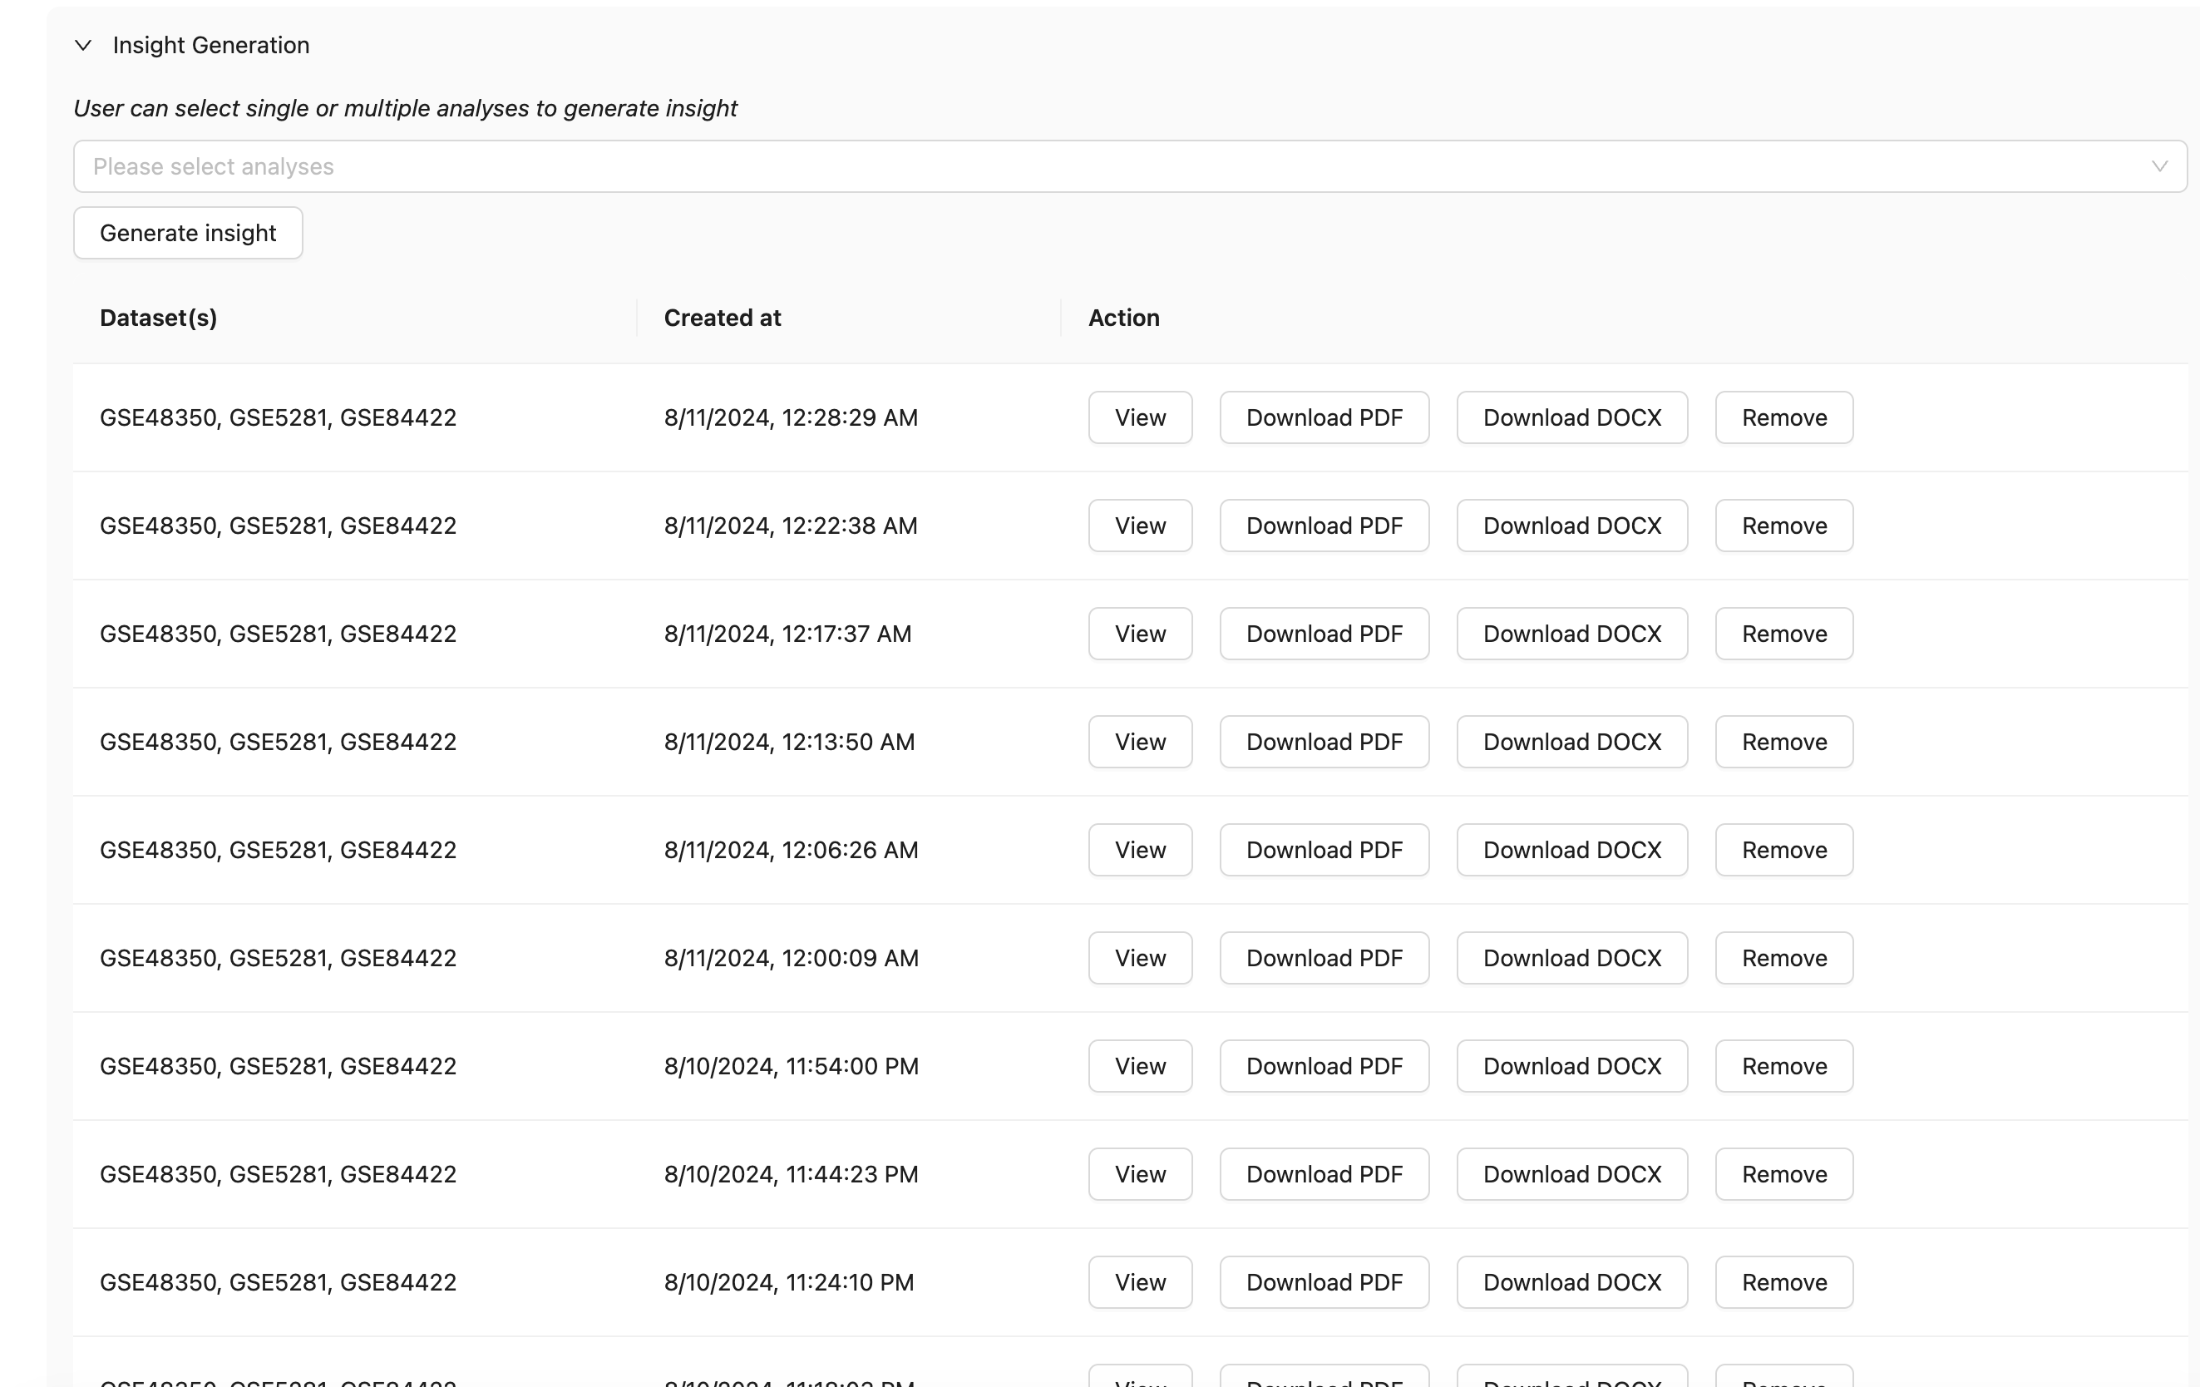Collapse the Insight Generation section chevron
Screen dimensions: 2200x1387
point(83,45)
